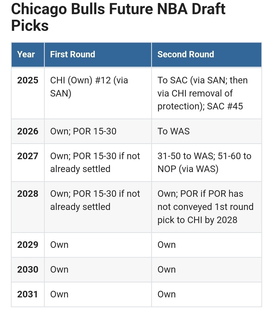The image size is (273, 309).
Task: Click the 2028 second-round POR conveyed pick cell
Action: click(x=205, y=207)
